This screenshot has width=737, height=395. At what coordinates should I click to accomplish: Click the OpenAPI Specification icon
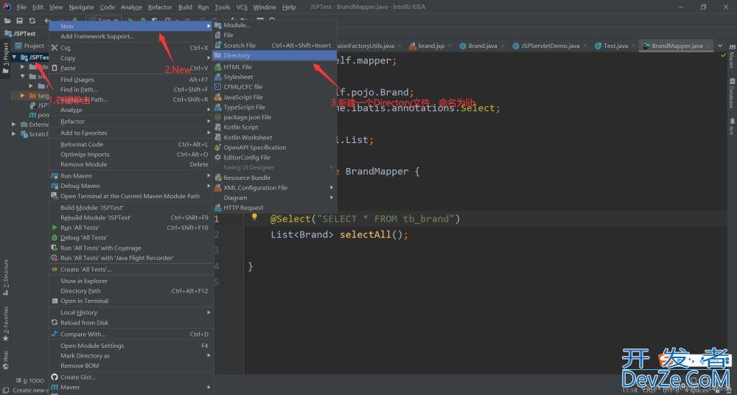(x=217, y=147)
